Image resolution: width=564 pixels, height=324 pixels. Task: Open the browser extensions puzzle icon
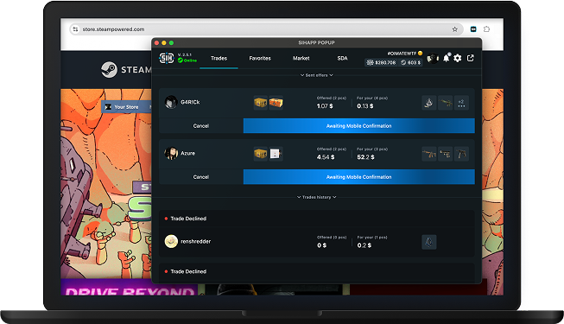coord(486,29)
